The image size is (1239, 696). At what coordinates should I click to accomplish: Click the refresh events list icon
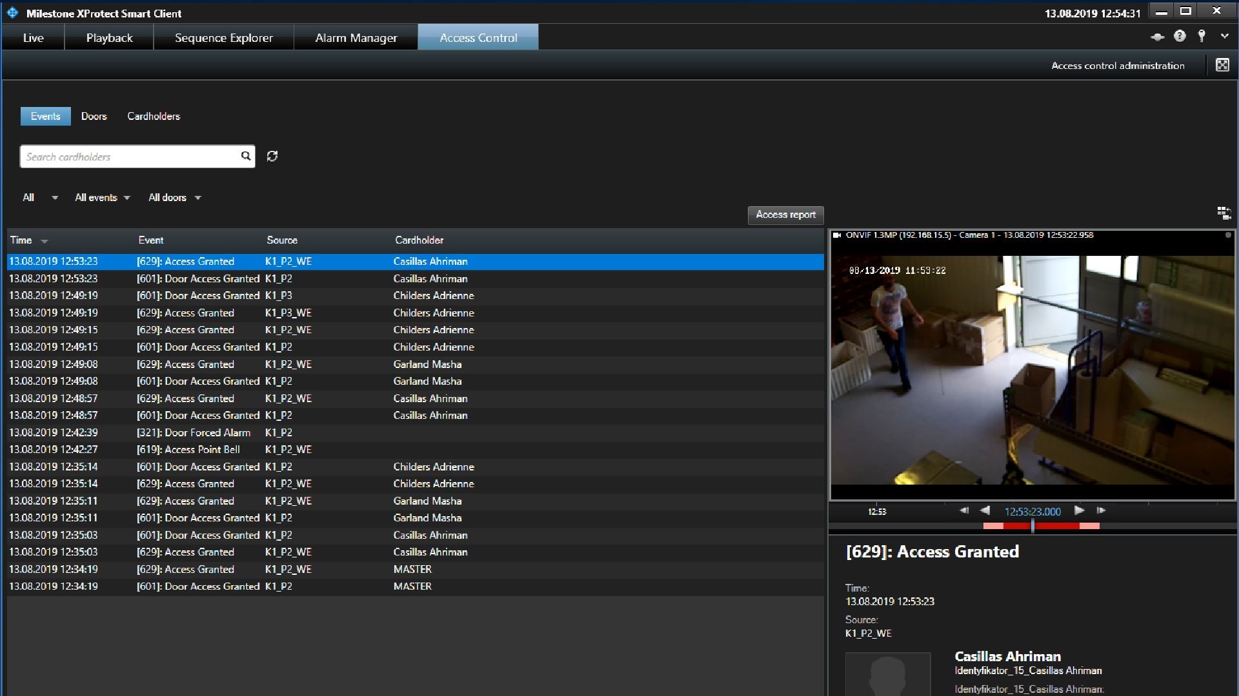(272, 156)
